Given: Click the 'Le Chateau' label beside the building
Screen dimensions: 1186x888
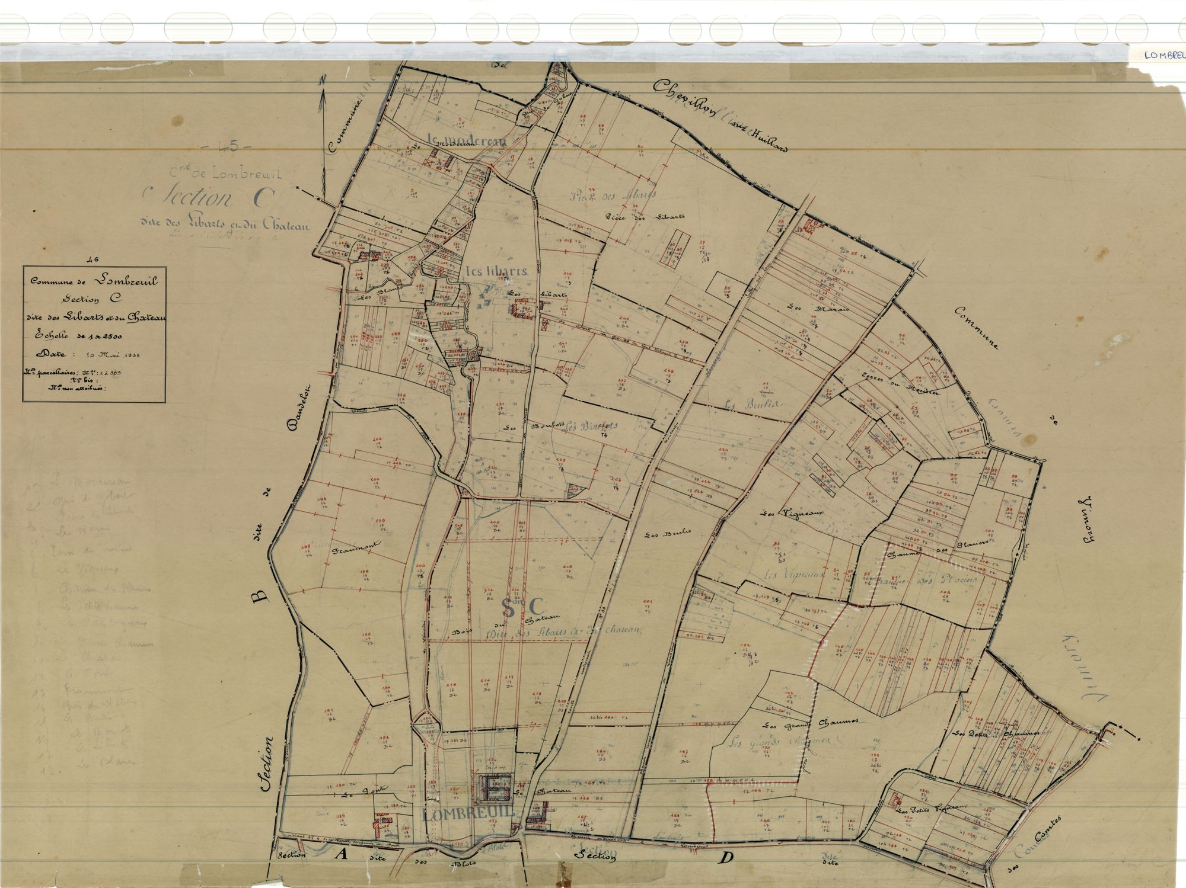Looking at the screenshot, I should point(542,793).
